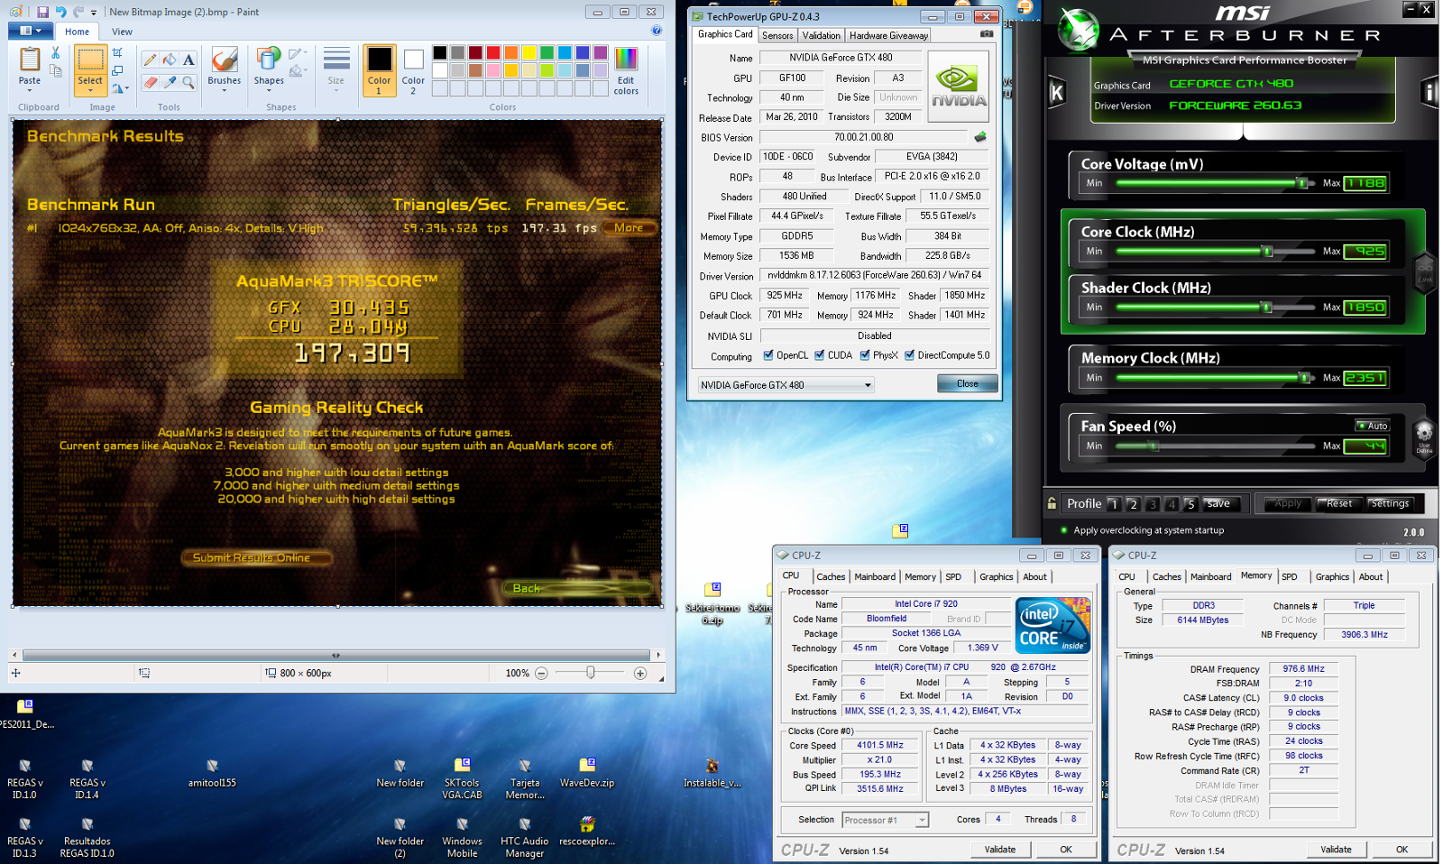
Task: Toggle the Auto fan speed button
Action: [1373, 426]
